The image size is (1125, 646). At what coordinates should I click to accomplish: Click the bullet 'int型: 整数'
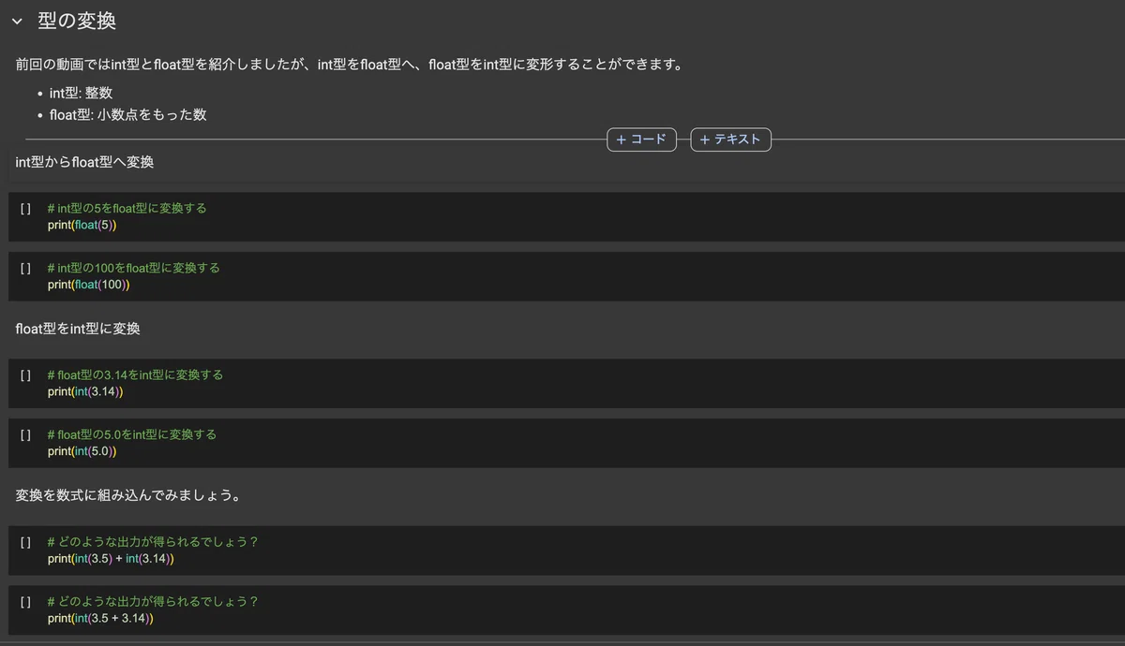[81, 93]
